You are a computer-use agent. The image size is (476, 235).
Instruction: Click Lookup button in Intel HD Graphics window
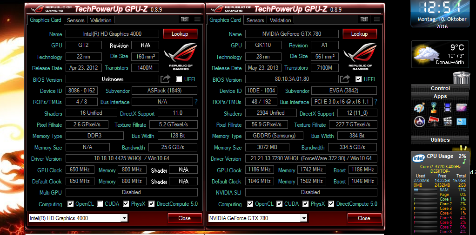[180, 34]
